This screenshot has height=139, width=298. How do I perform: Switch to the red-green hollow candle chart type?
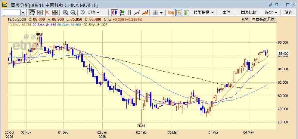[122, 13]
